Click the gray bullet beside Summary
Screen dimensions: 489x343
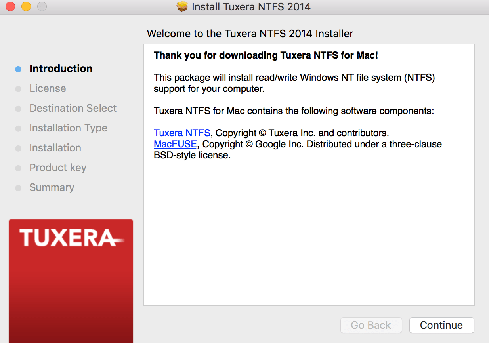18,188
